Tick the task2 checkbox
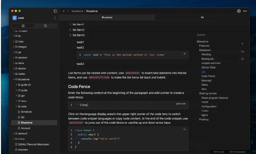The image size is (256, 154). pyautogui.click(x=74, y=48)
